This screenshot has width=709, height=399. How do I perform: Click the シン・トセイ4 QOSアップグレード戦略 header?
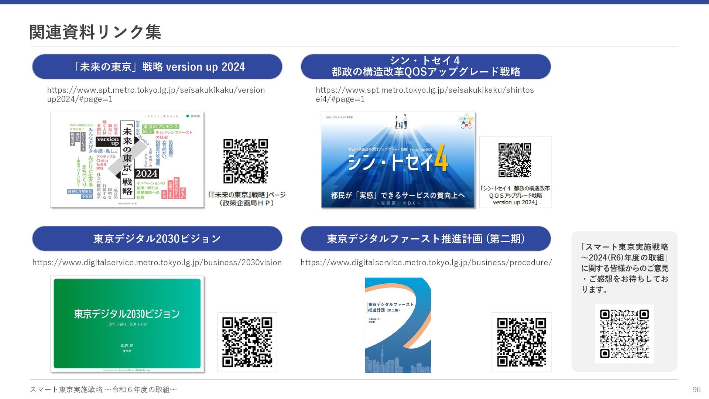point(426,67)
